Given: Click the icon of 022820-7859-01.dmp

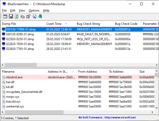Looking at the screenshot, I should (4, 44).
